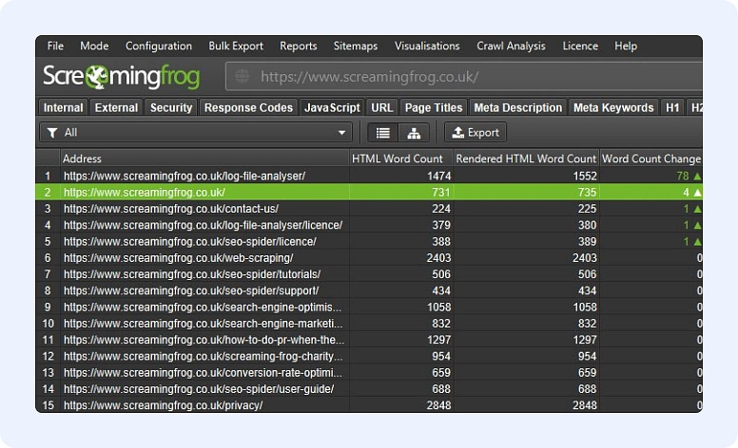Open the Configuration menu
This screenshot has width=738, height=448.
pyautogui.click(x=159, y=46)
